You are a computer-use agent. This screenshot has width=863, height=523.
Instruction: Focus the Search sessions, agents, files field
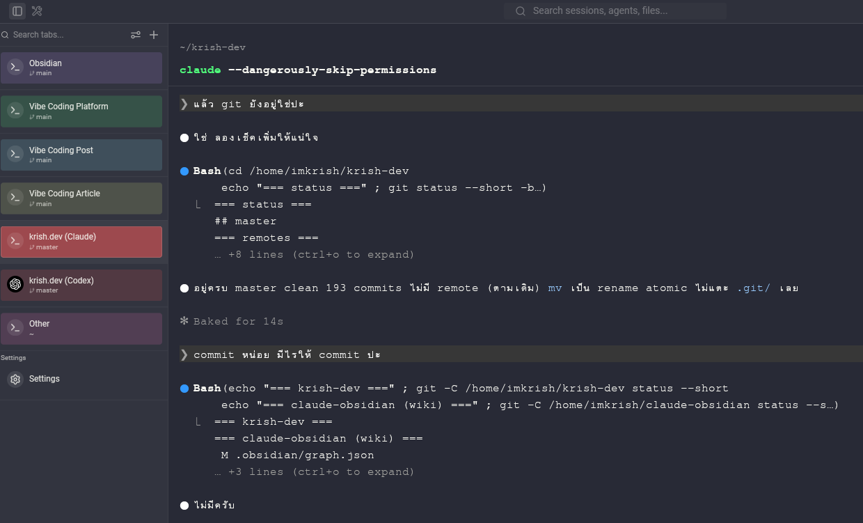click(x=615, y=11)
